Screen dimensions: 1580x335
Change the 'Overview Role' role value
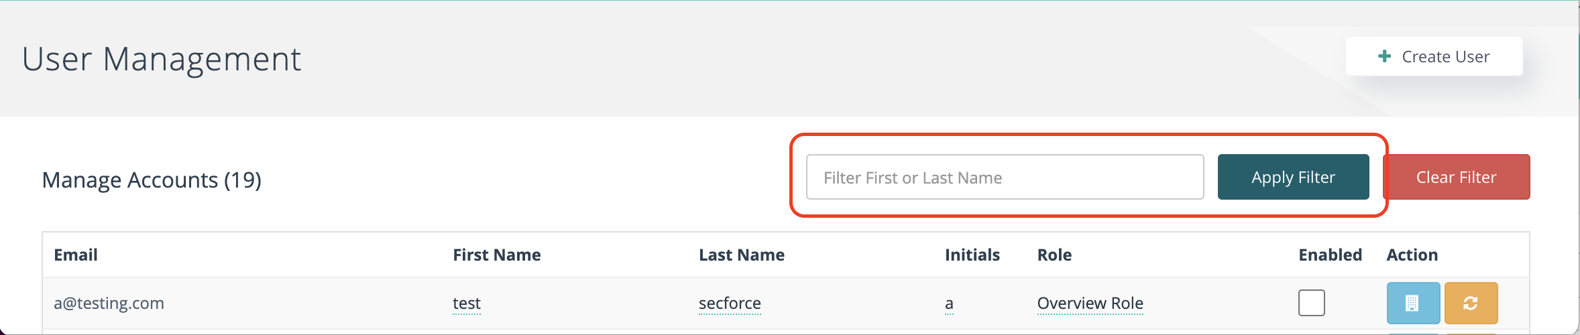tap(1090, 304)
